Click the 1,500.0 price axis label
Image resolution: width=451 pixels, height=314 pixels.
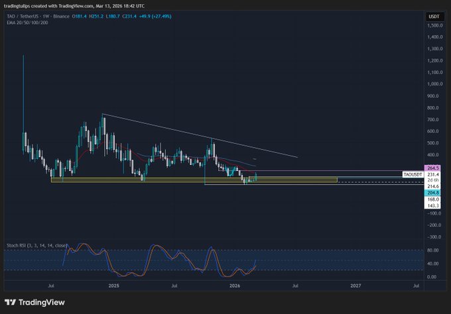point(434,26)
